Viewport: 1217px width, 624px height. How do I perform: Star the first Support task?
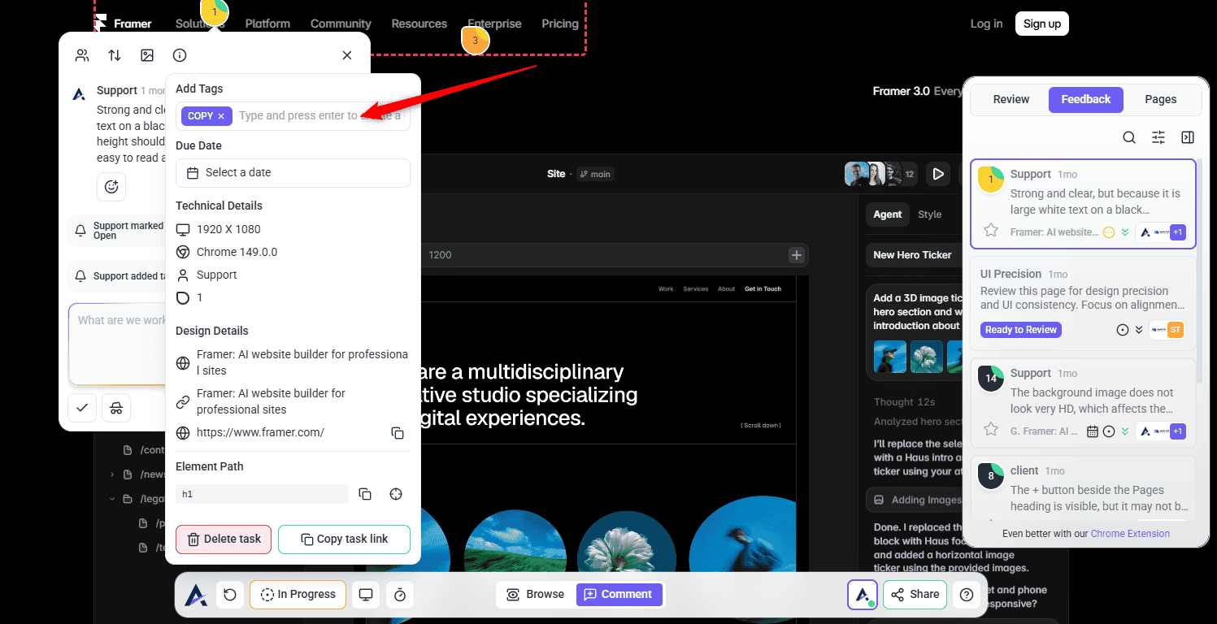(990, 231)
